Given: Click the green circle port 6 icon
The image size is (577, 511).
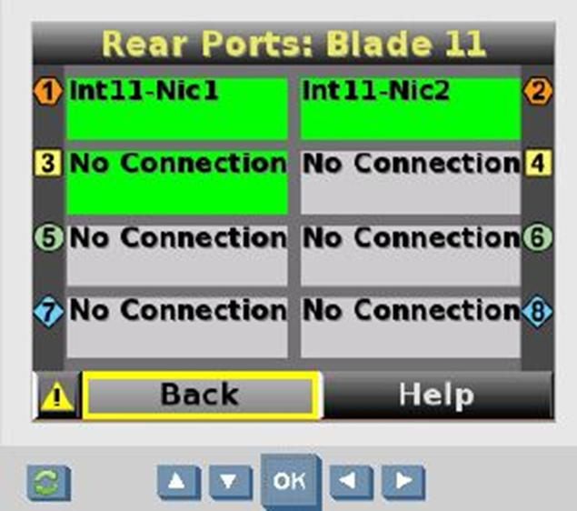Looking at the screenshot, I should (x=538, y=237).
